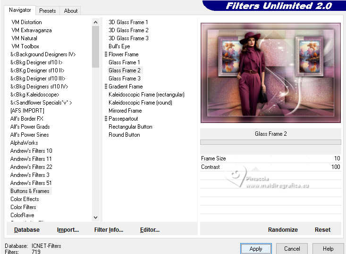
Task: Select the [AFS IMPORT] category
Action: click(27, 111)
